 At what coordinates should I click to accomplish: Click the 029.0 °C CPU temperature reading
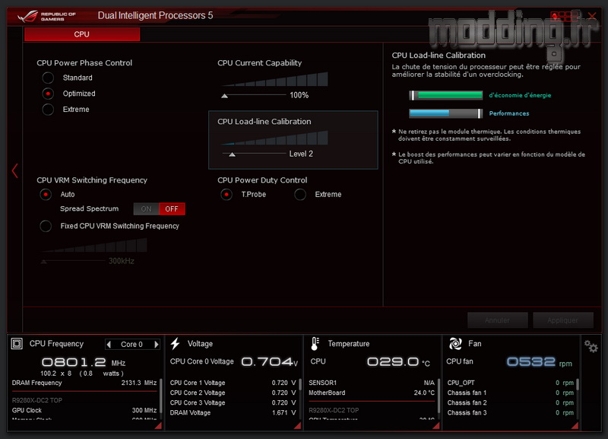click(398, 362)
